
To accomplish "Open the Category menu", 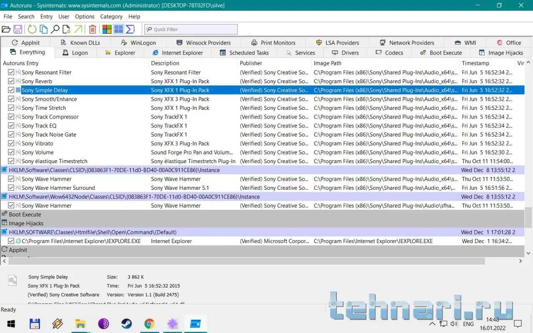I will tap(111, 17).
